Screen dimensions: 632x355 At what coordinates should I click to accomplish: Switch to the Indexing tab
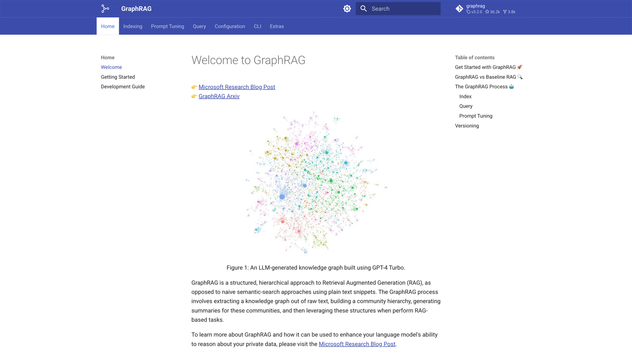point(133,26)
